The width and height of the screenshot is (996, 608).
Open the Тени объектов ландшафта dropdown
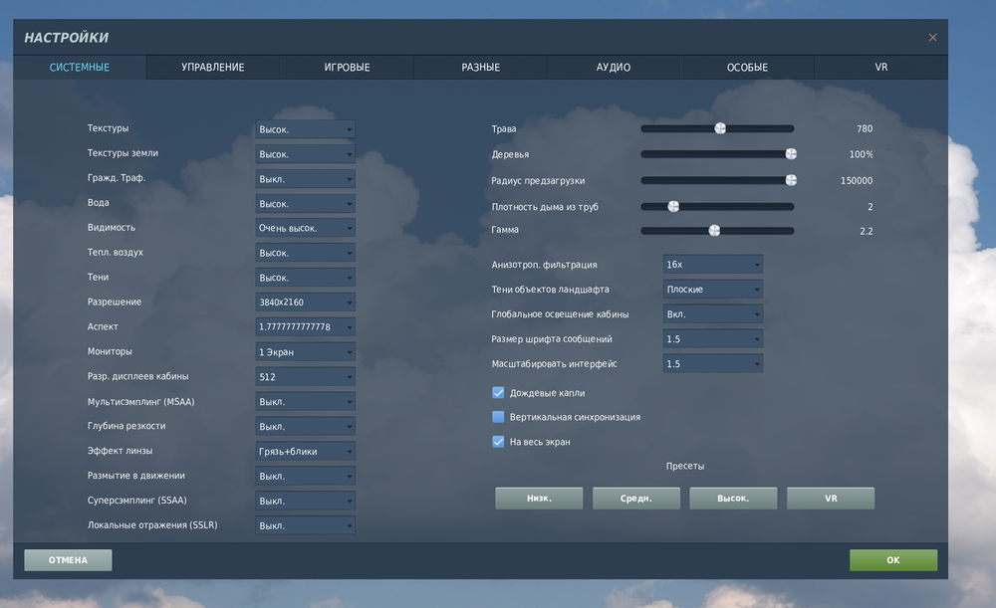tap(712, 289)
